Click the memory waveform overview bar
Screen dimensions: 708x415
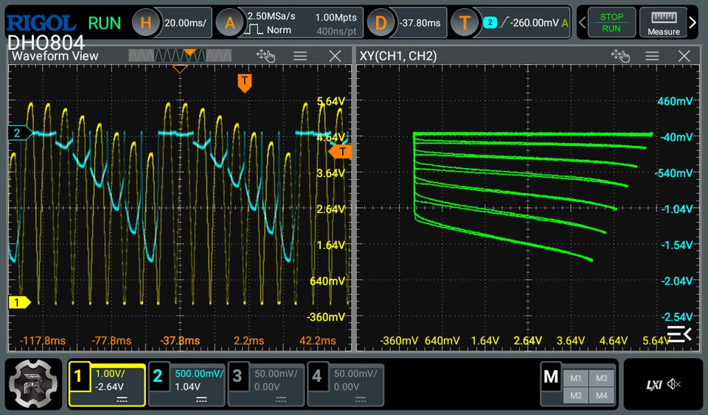click(x=180, y=55)
